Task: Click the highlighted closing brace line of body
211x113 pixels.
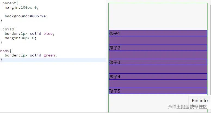Action: click(x=53, y=60)
